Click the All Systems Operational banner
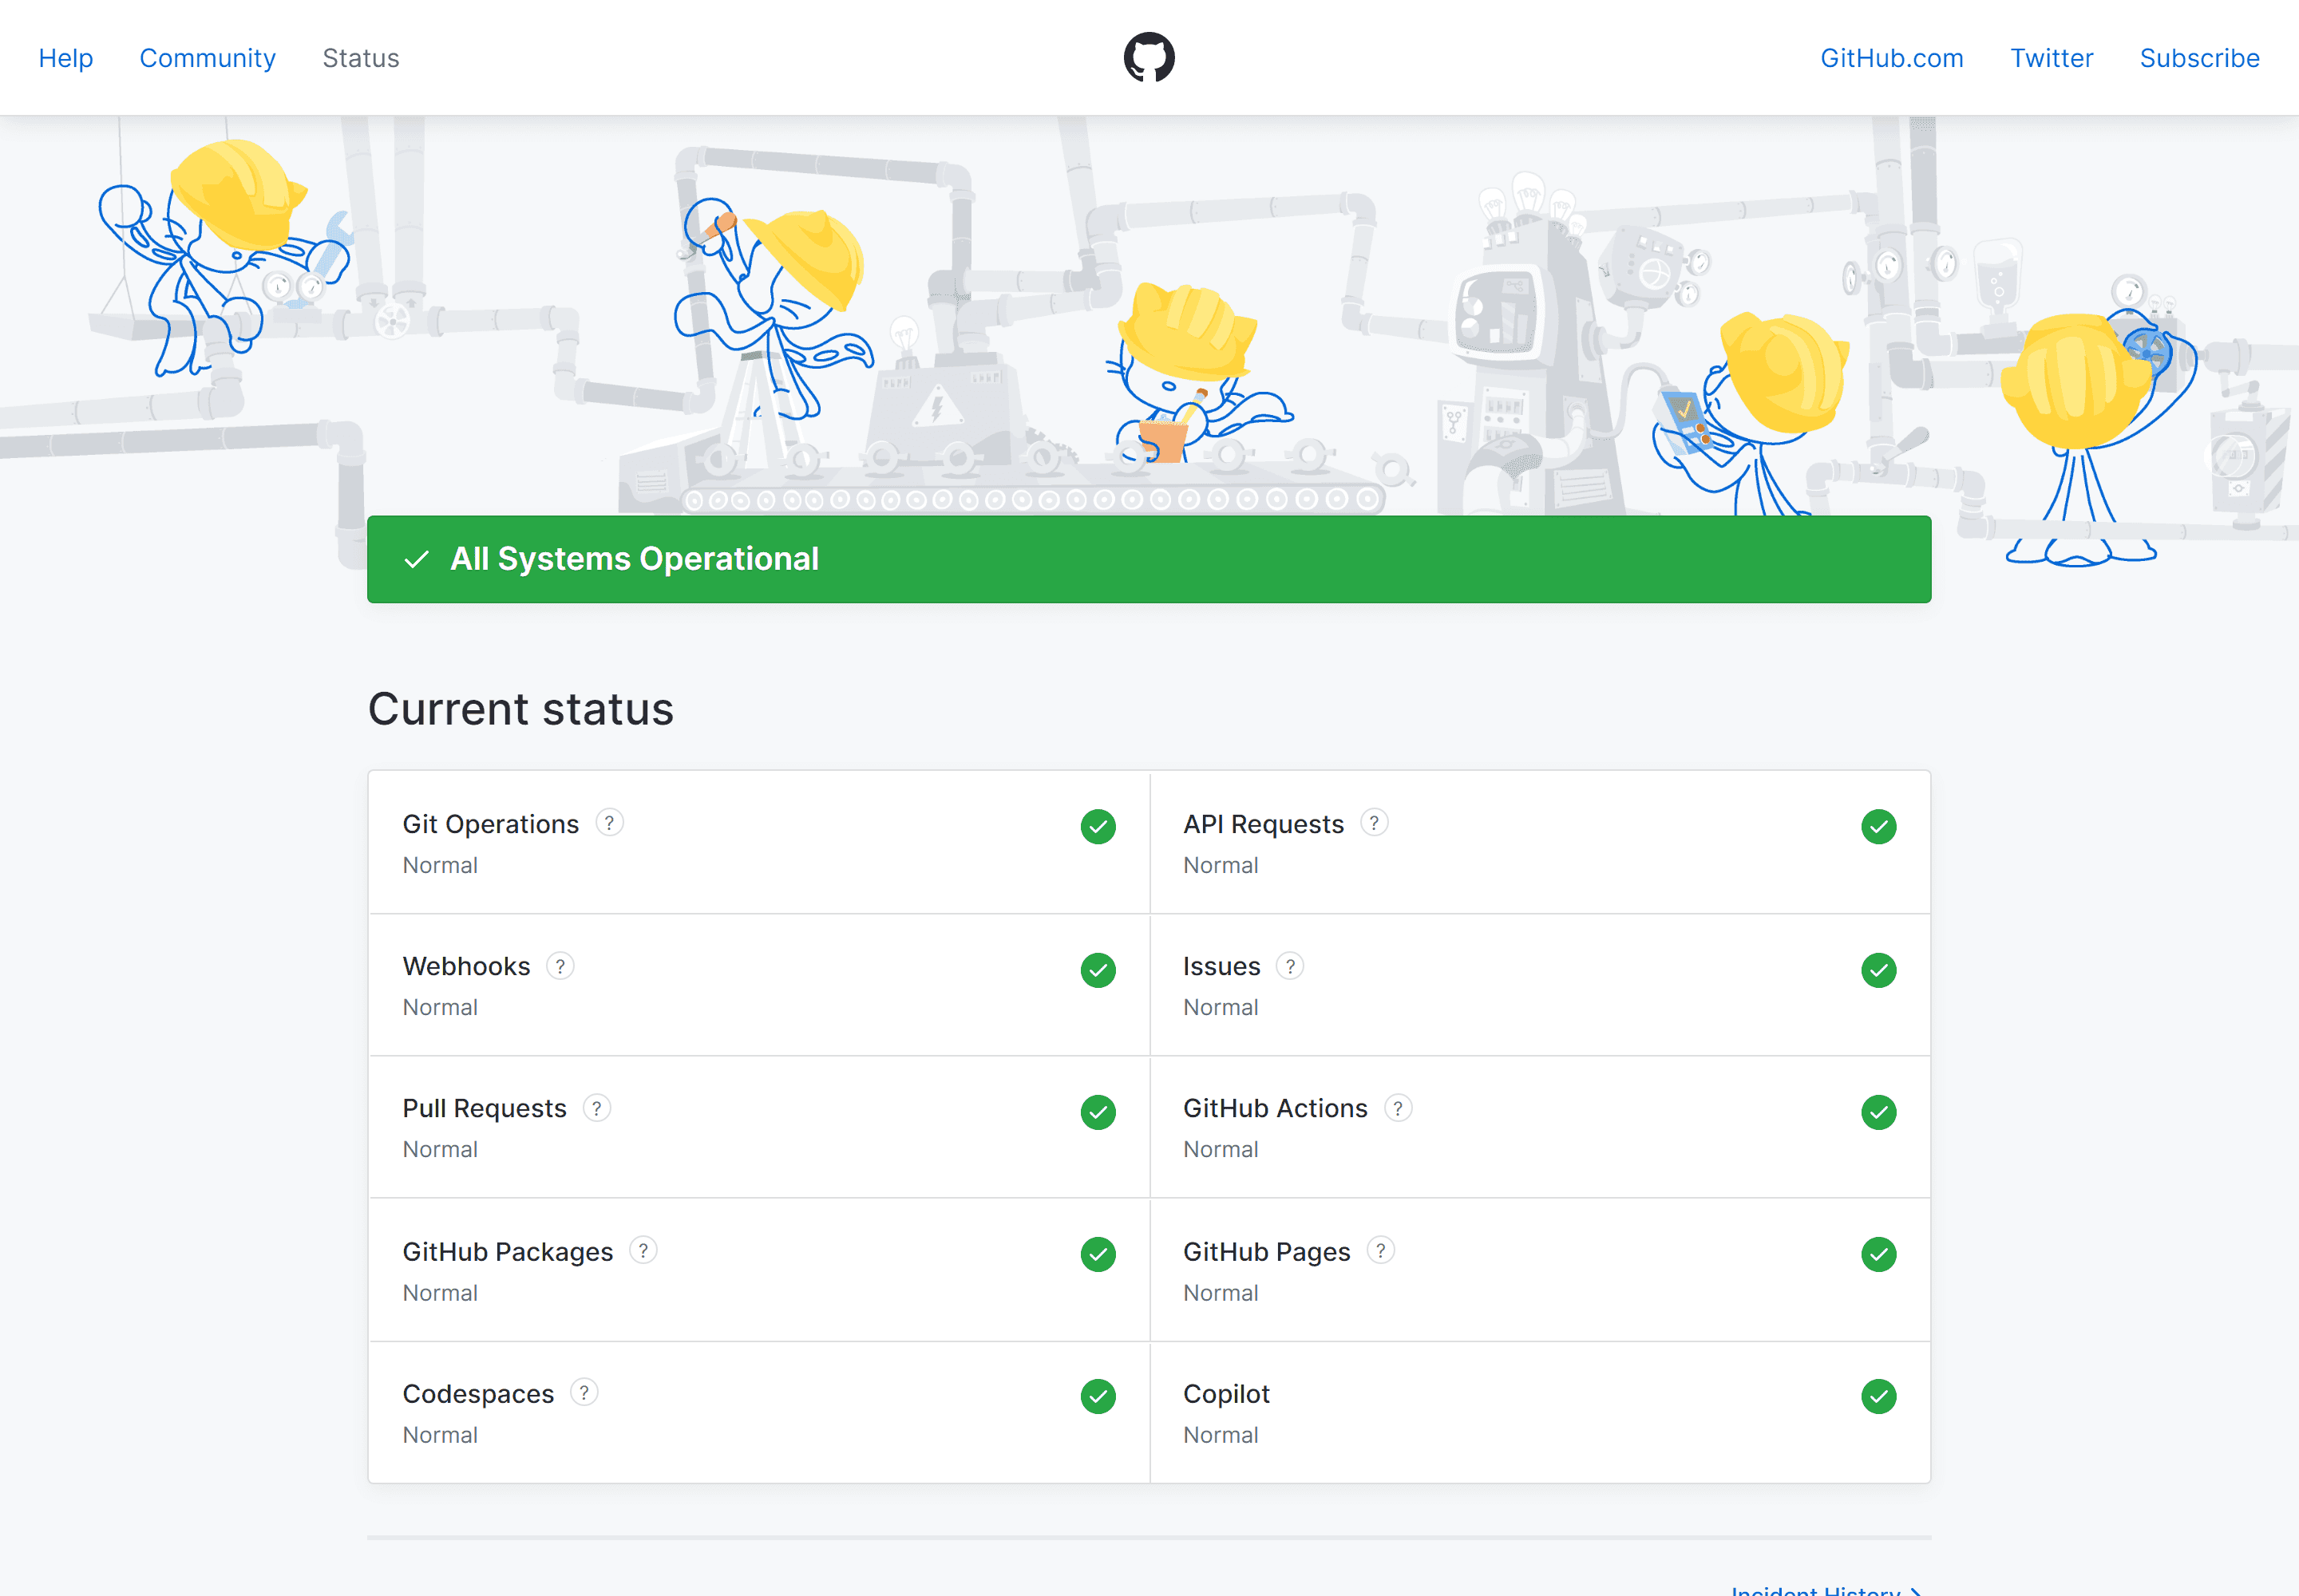2299x1596 pixels. pyautogui.click(x=1149, y=560)
